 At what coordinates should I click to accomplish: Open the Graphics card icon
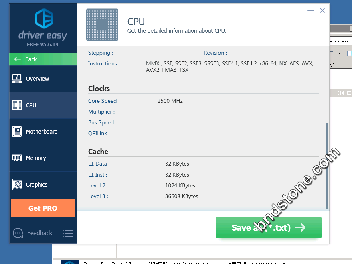pyautogui.click(x=17, y=185)
